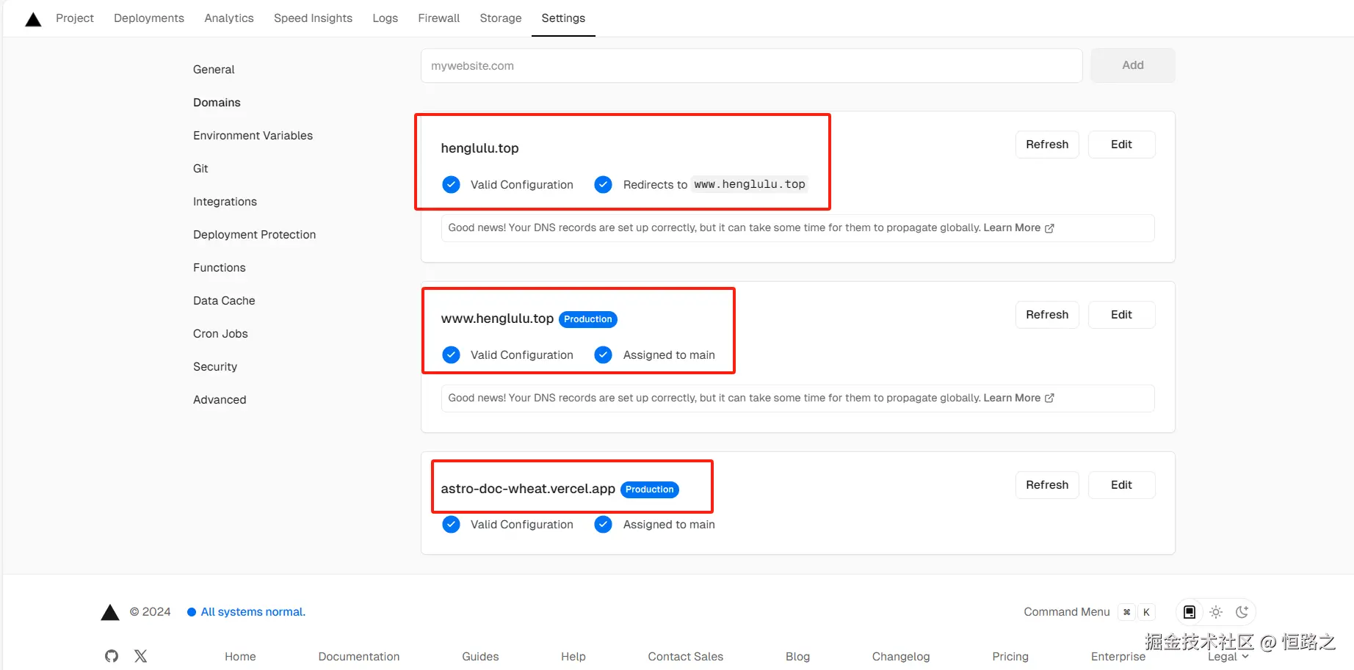This screenshot has width=1354, height=670.
Task: Select Domains in settings sidebar
Action: pos(217,103)
